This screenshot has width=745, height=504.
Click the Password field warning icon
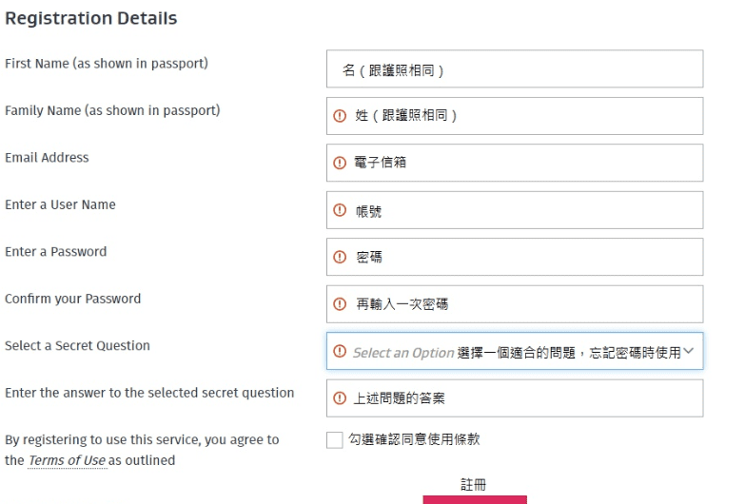coord(340,257)
